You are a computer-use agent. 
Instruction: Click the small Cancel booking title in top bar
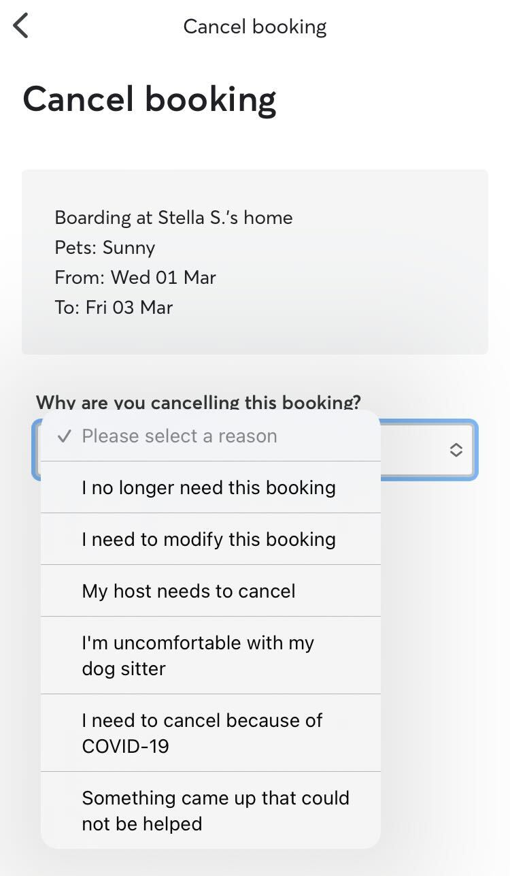pyautogui.click(x=255, y=27)
